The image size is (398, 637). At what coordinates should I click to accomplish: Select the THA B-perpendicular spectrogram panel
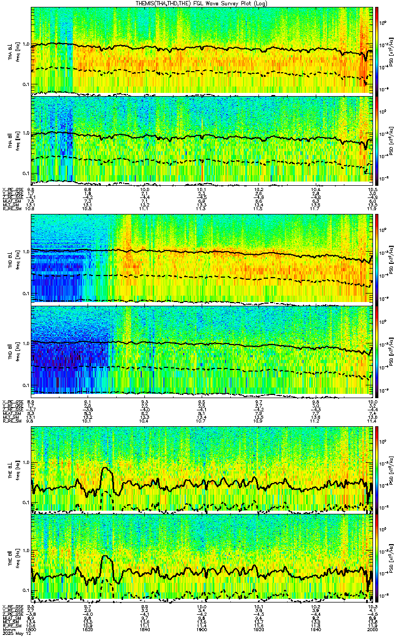pos(202,50)
